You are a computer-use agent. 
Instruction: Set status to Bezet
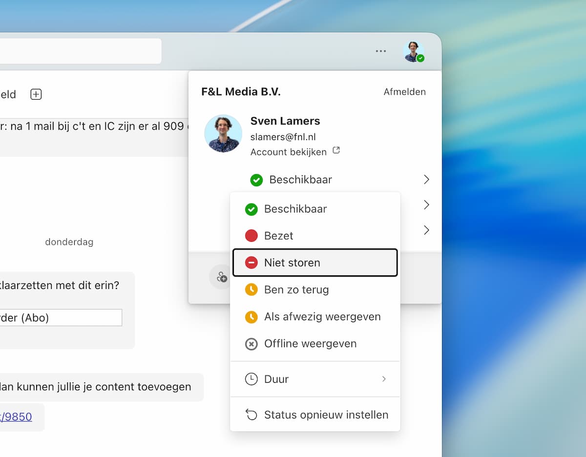278,236
